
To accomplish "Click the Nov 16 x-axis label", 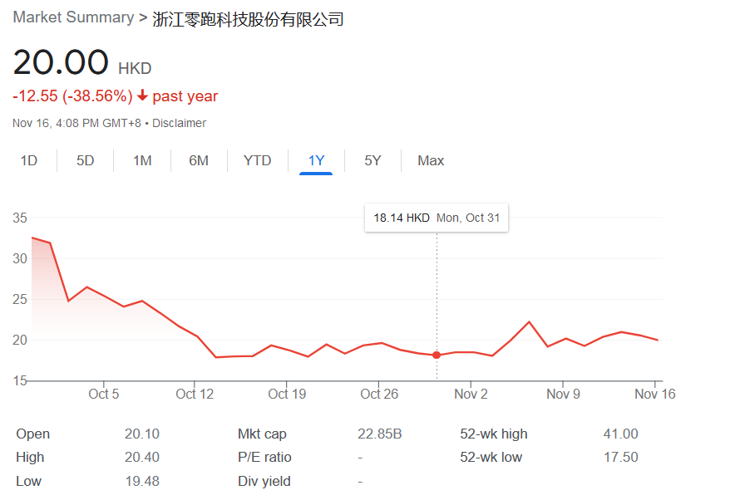I will [655, 394].
